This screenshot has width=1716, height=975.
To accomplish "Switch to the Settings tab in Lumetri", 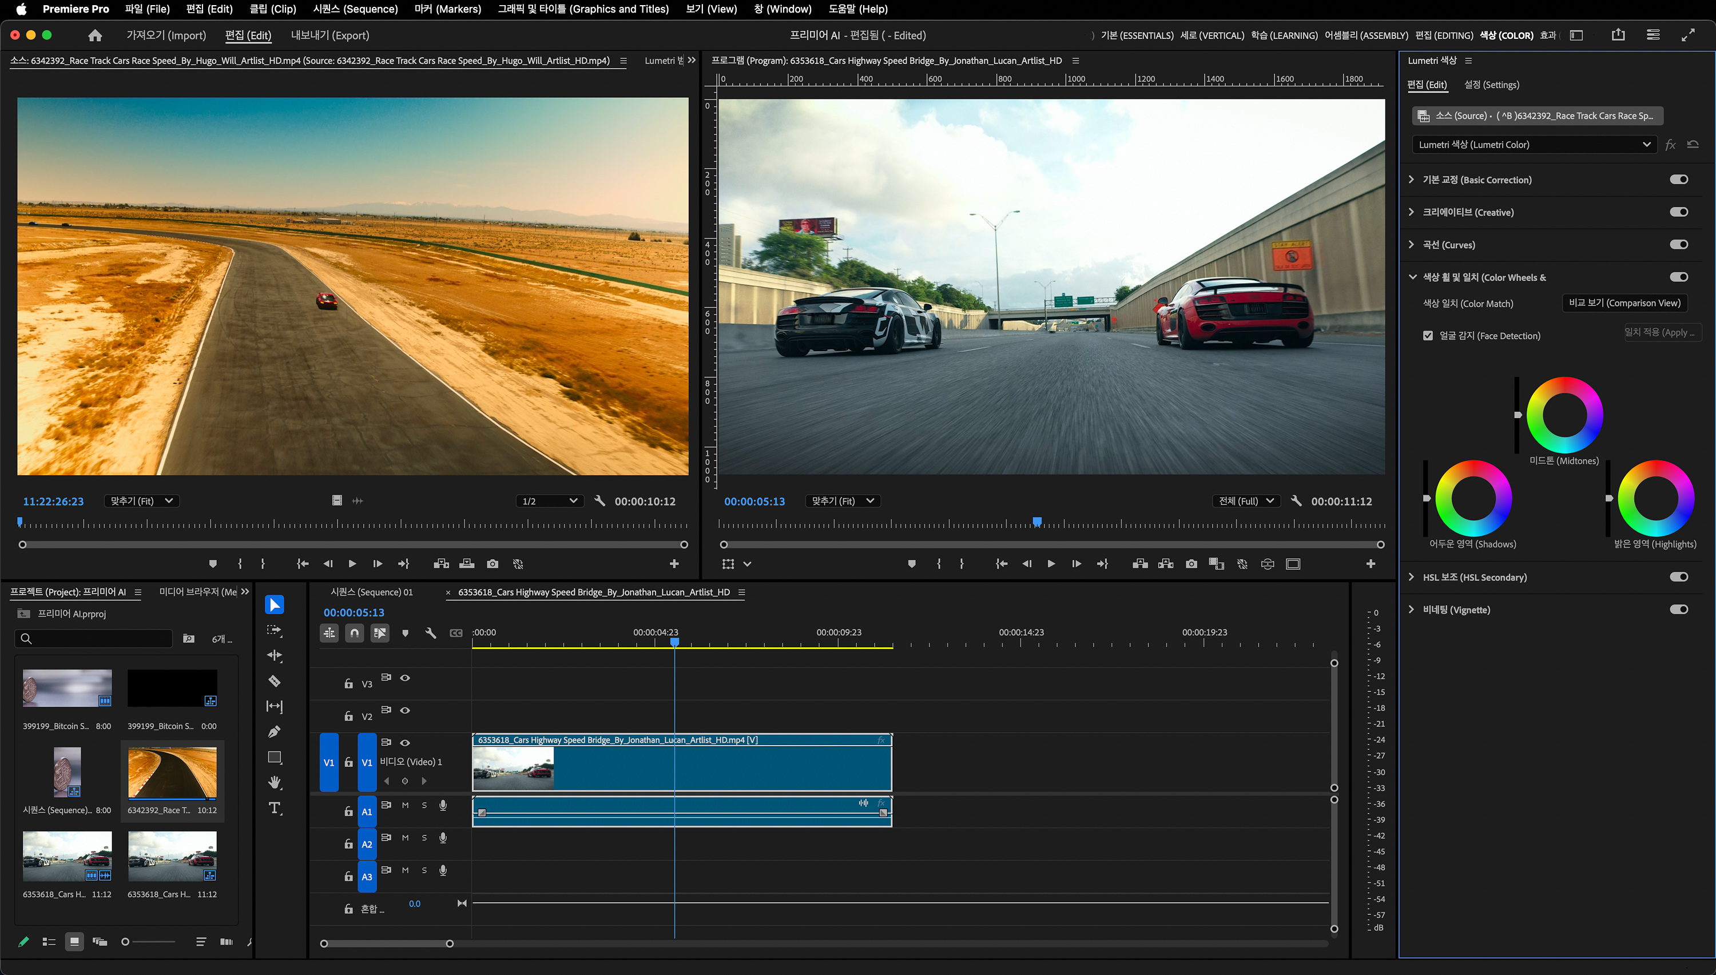I will pyautogui.click(x=1491, y=85).
